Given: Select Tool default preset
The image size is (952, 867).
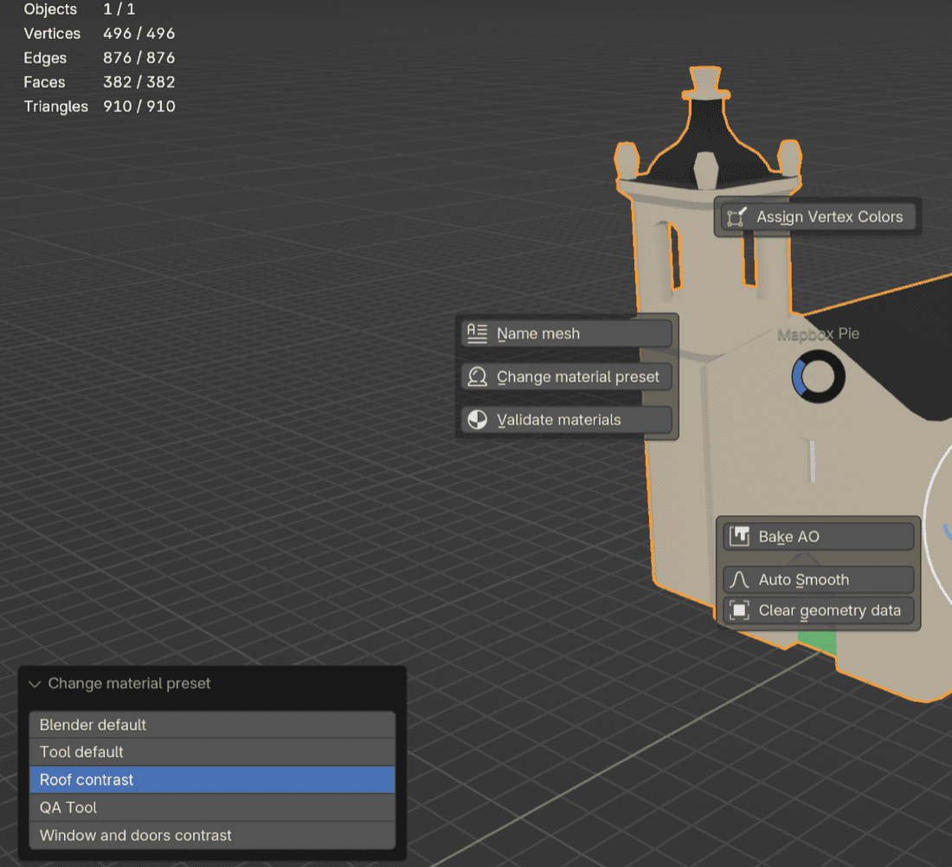Looking at the screenshot, I should (x=212, y=752).
